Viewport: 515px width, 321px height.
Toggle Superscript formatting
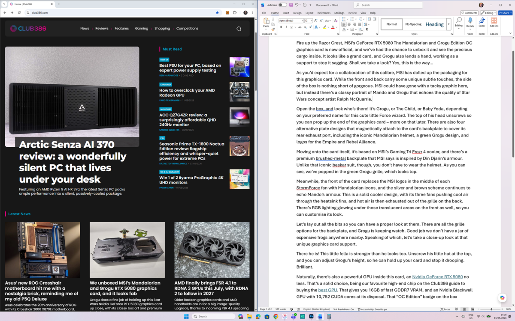[x=310, y=27]
